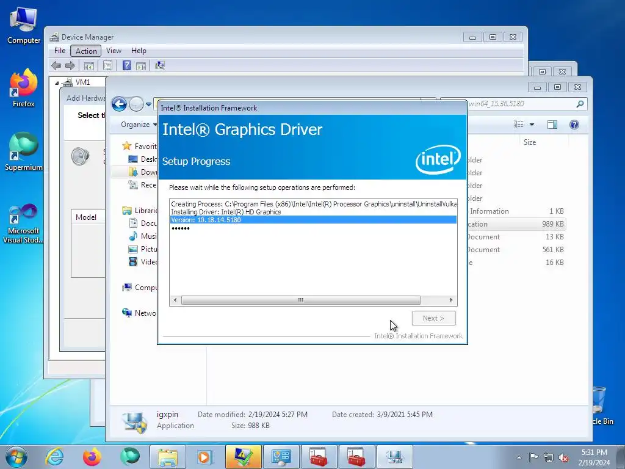Show hidden tray icons arrow

click(519, 457)
